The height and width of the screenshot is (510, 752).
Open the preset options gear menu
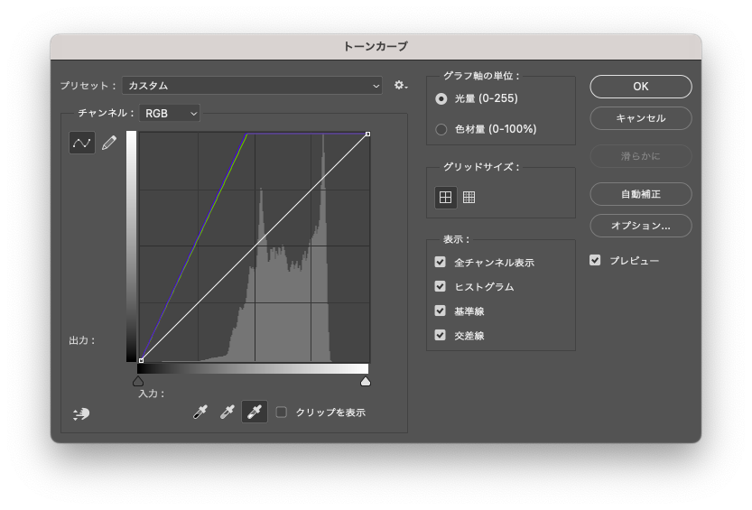point(401,86)
